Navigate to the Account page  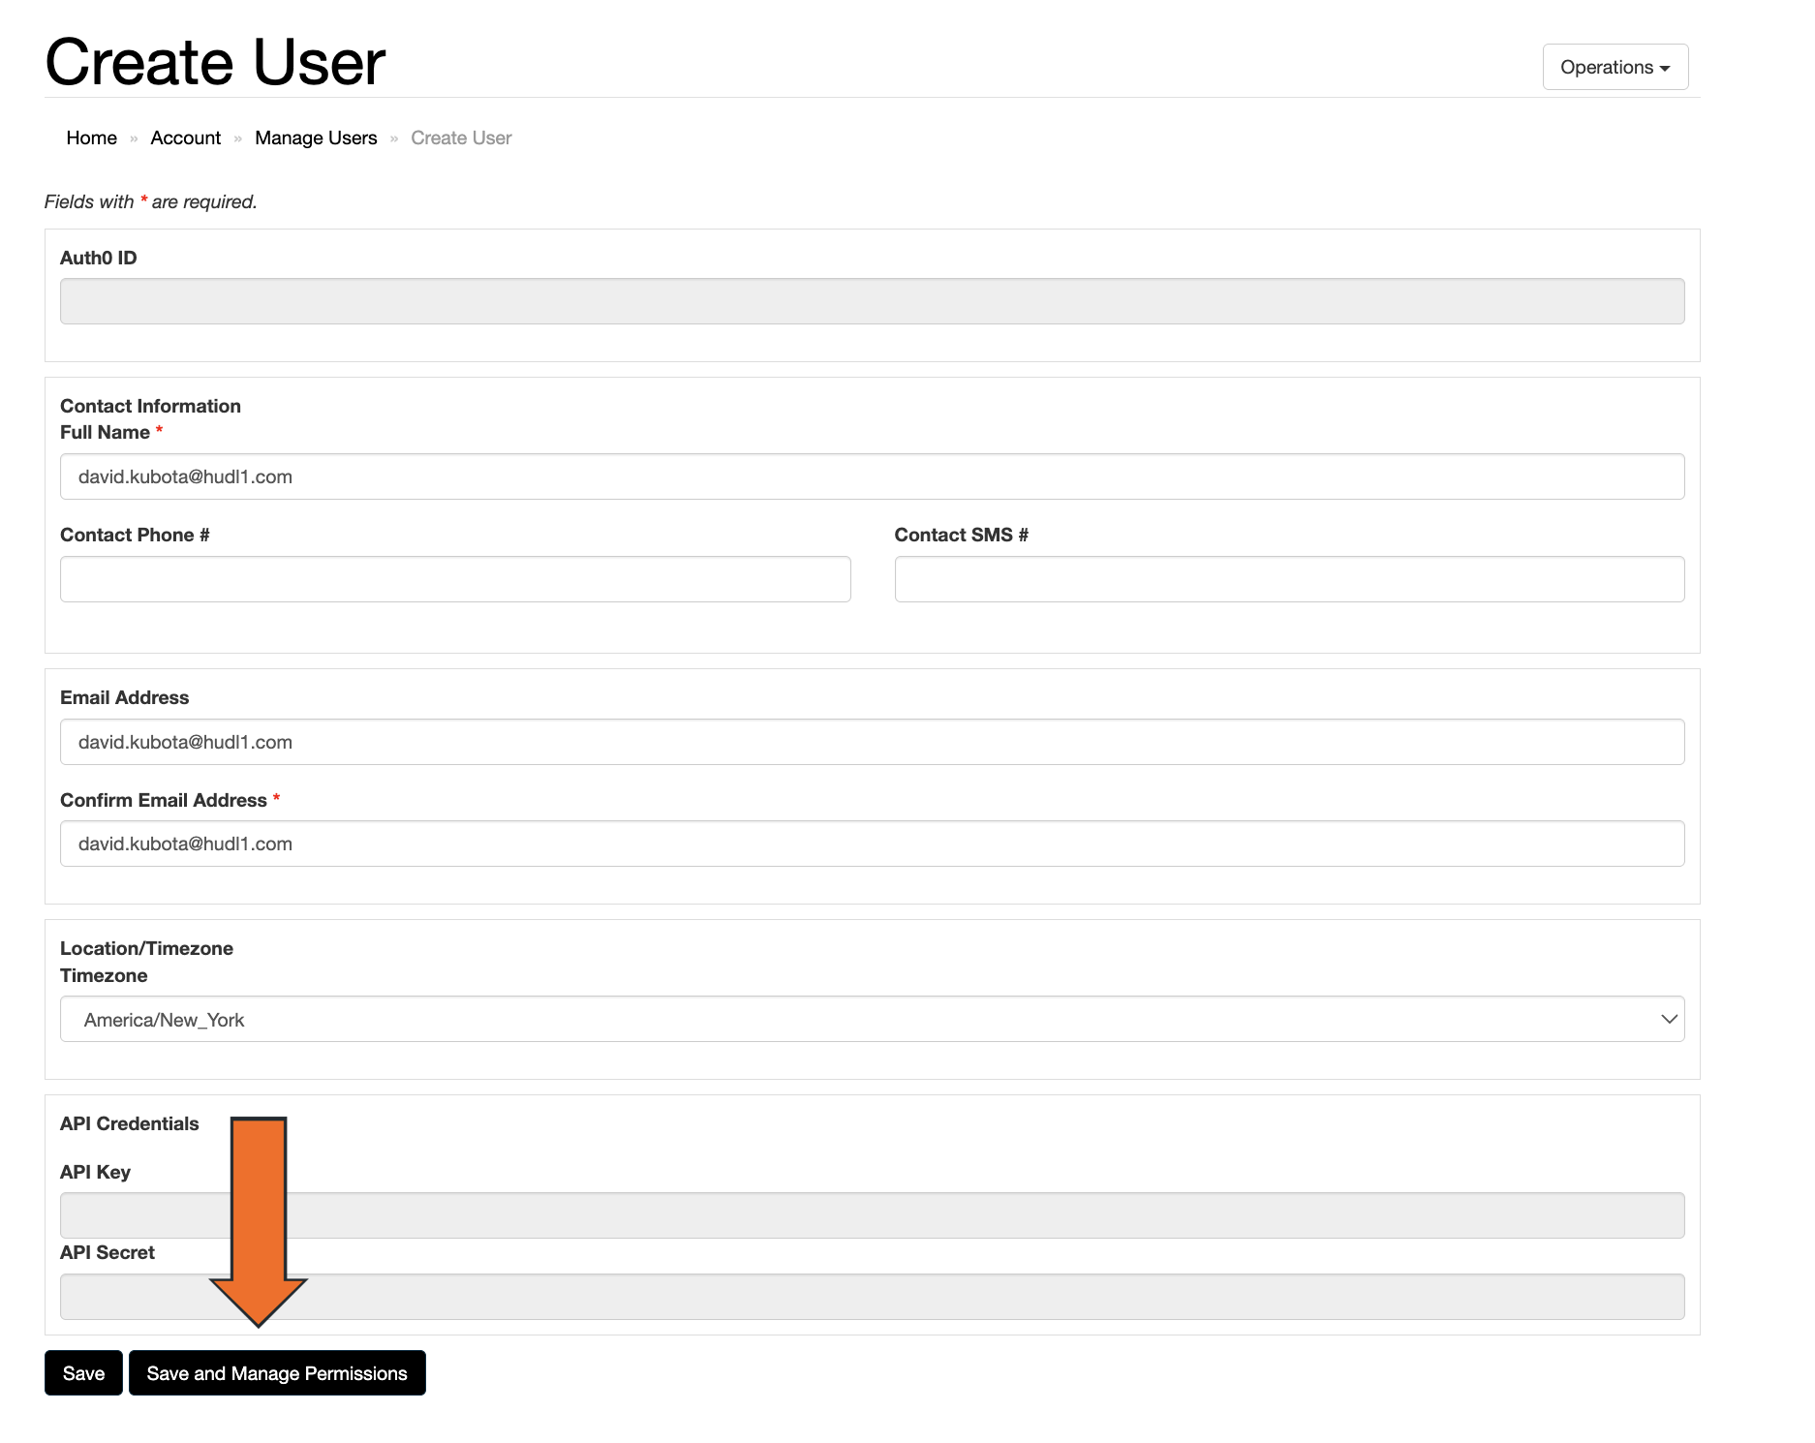pos(185,138)
